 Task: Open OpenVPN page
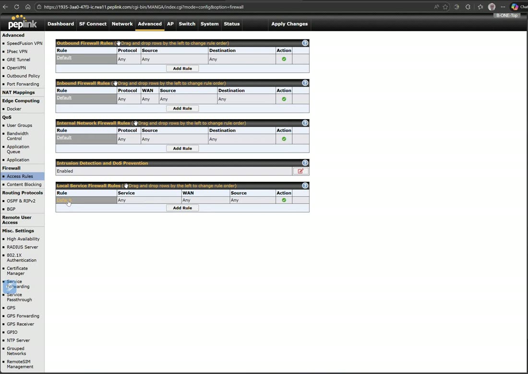pos(16,68)
